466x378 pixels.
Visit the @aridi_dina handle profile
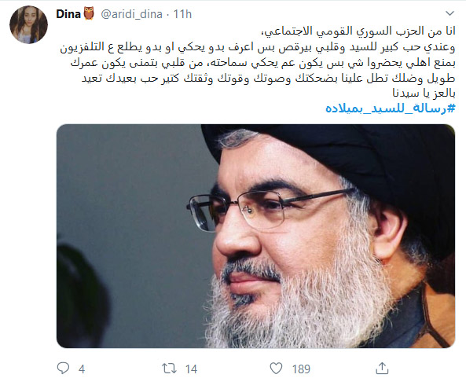click(132, 14)
